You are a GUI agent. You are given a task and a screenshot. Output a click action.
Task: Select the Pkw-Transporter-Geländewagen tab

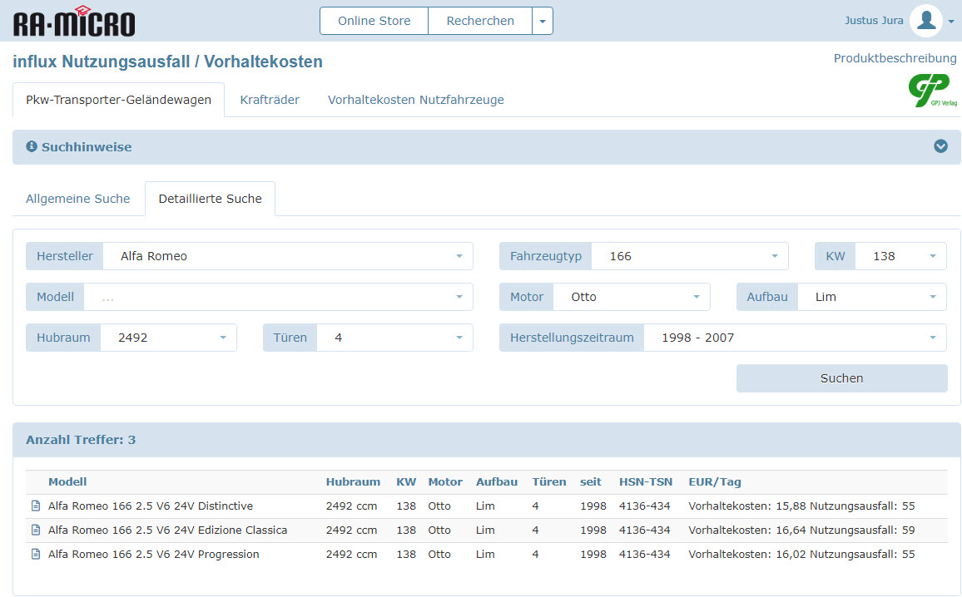click(x=118, y=100)
